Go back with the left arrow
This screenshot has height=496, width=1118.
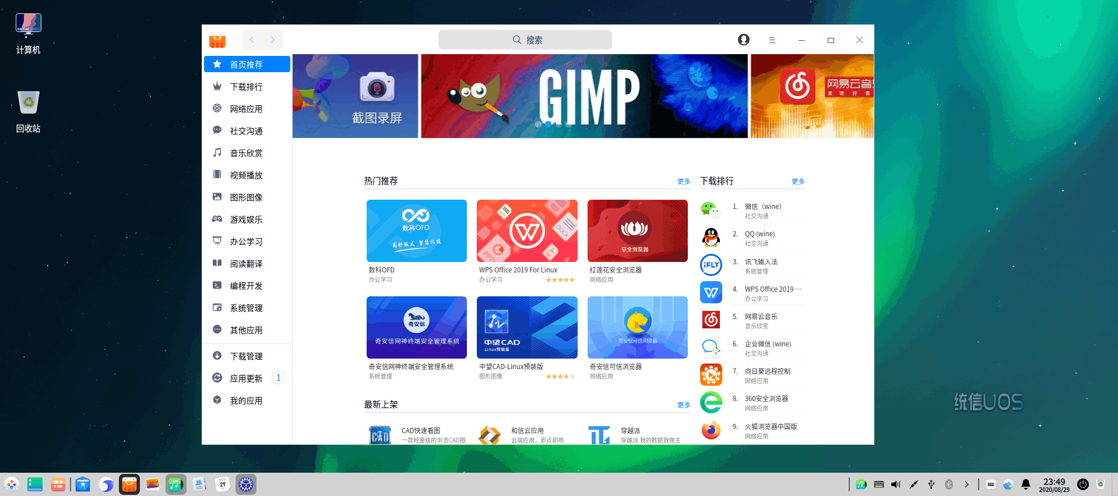[x=252, y=40]
